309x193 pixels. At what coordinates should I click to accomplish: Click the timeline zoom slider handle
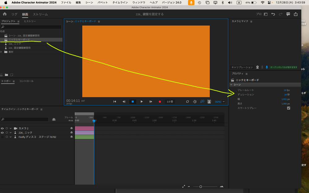(x=201, y=187)
